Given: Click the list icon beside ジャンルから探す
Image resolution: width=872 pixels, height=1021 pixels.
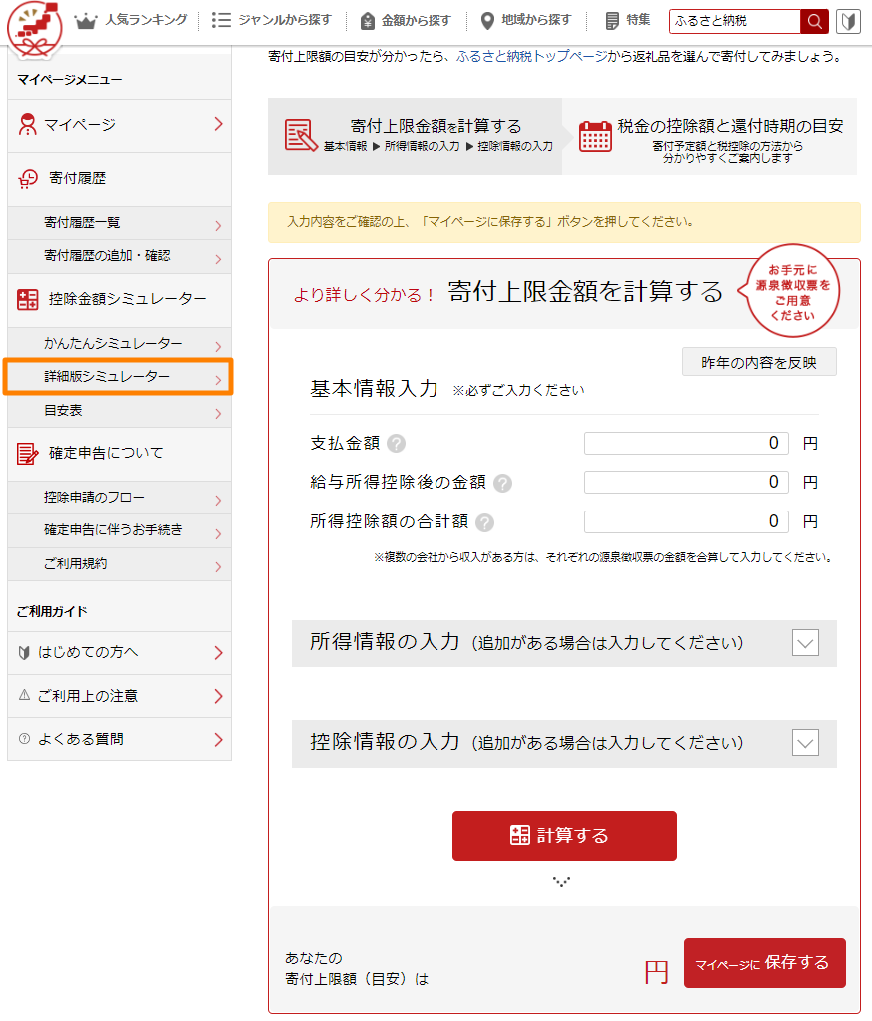Looking at the screenshot, I should [221, 20].
